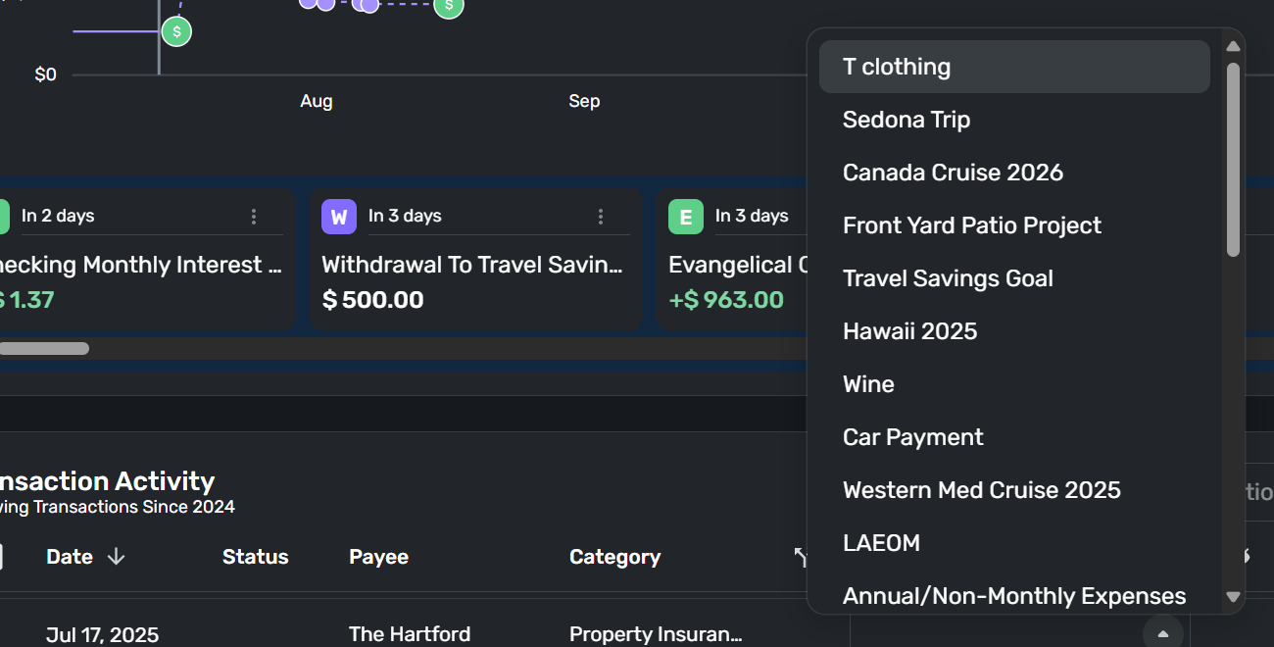Image resolution: width=1274 pixels, height=647 pixels.
Task: Click the green E payee badge
Action: (686, 217)
